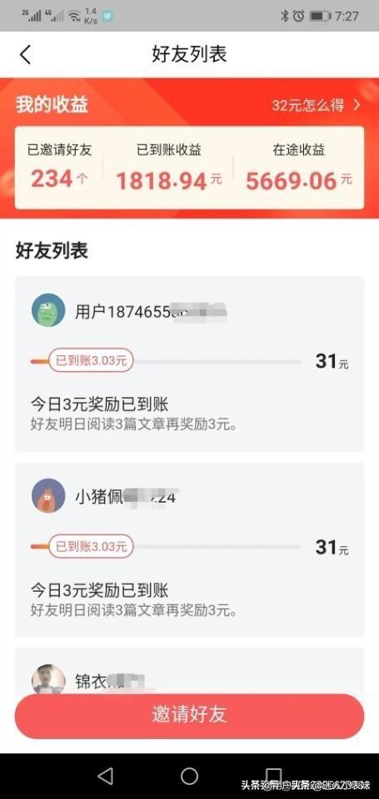This screenshot has height=799, width=379.
Task: Tap the back arrow icon
Action: coord(25,55)
